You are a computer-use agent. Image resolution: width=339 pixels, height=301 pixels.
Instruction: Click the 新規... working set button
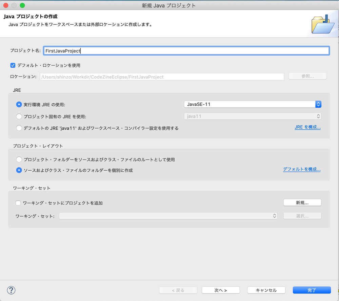302,202
